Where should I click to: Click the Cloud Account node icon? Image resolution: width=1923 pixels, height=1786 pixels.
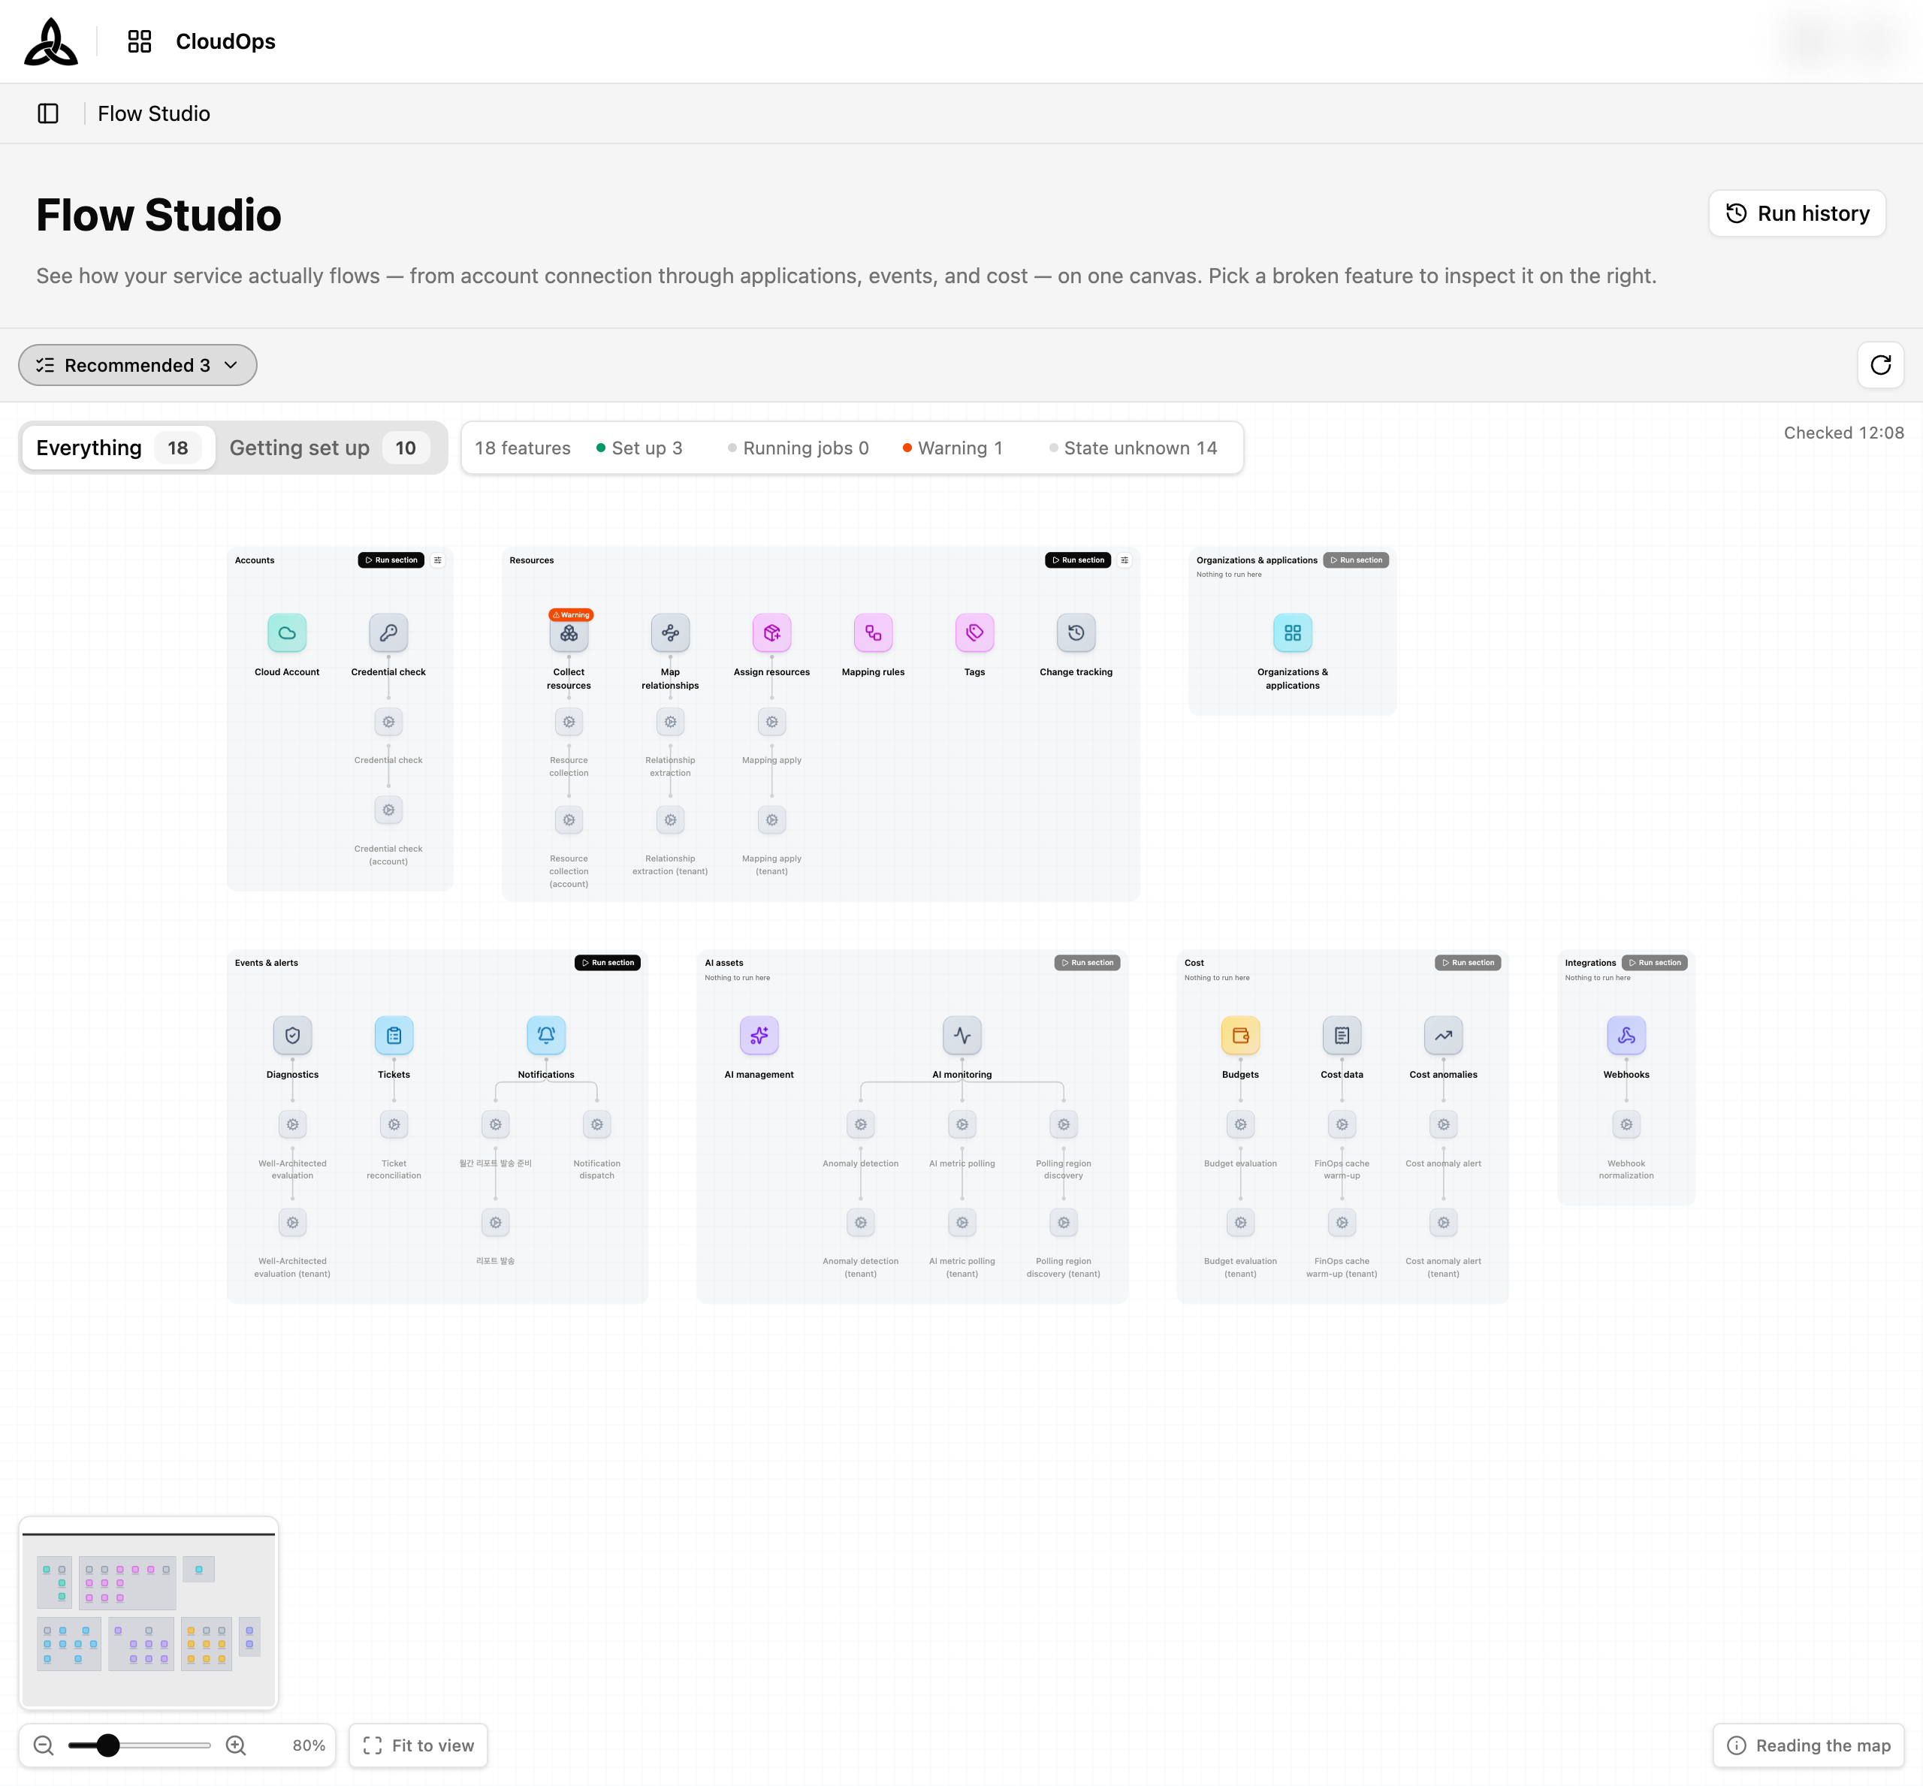pyautogui.click(x=287, y=633)
